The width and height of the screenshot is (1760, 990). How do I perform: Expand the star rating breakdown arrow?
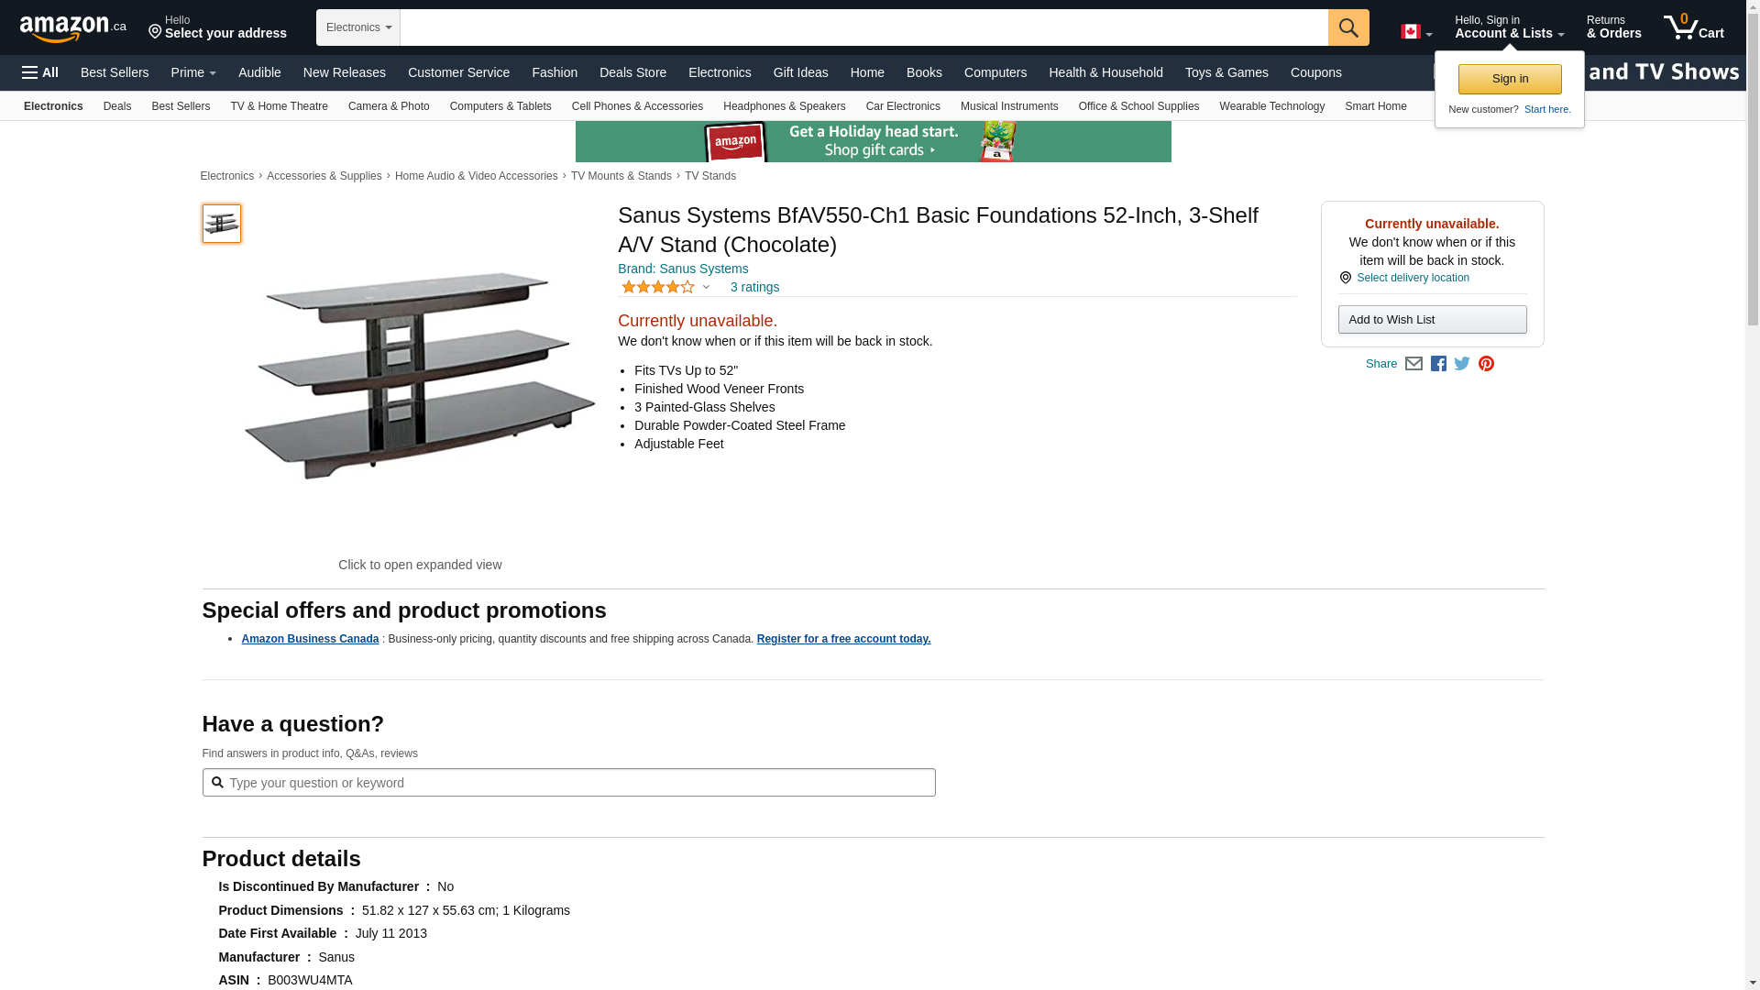[706, 288]
